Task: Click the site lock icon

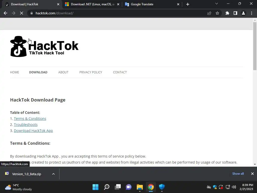Action: 31,13
